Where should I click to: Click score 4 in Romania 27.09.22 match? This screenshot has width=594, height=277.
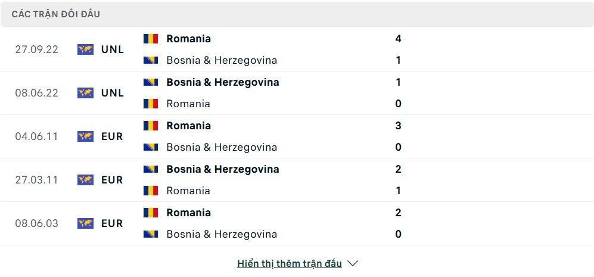(x=398, y=39)
